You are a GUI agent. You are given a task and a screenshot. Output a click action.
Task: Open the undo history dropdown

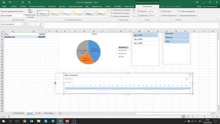coord(12,2)
